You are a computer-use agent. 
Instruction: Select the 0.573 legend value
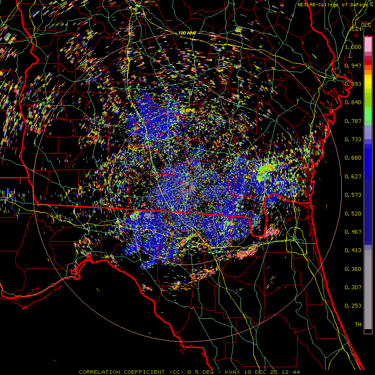pos(353,195)
